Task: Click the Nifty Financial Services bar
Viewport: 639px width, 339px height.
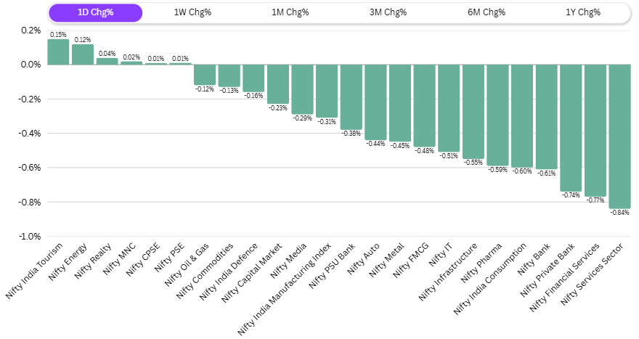Action: tap(595, 130)
